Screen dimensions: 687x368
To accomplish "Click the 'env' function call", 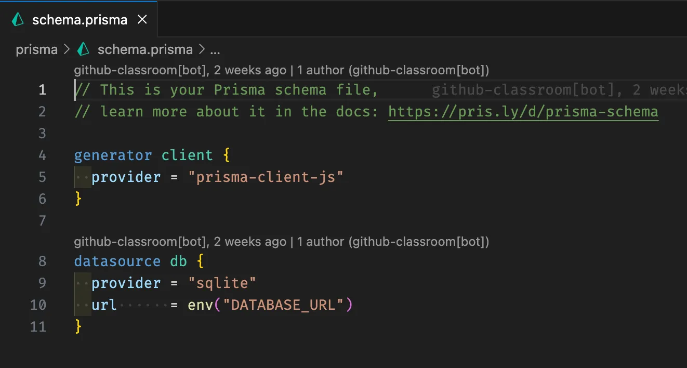I will [201, 305].
